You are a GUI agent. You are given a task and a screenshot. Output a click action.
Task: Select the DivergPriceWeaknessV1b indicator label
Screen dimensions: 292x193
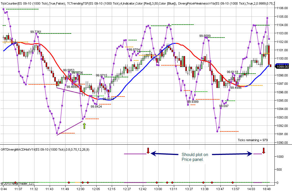click(226, 3)
